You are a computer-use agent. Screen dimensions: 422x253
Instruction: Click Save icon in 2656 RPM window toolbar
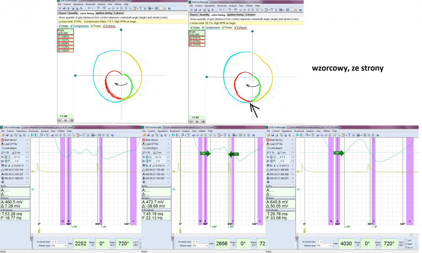[148, 135]
